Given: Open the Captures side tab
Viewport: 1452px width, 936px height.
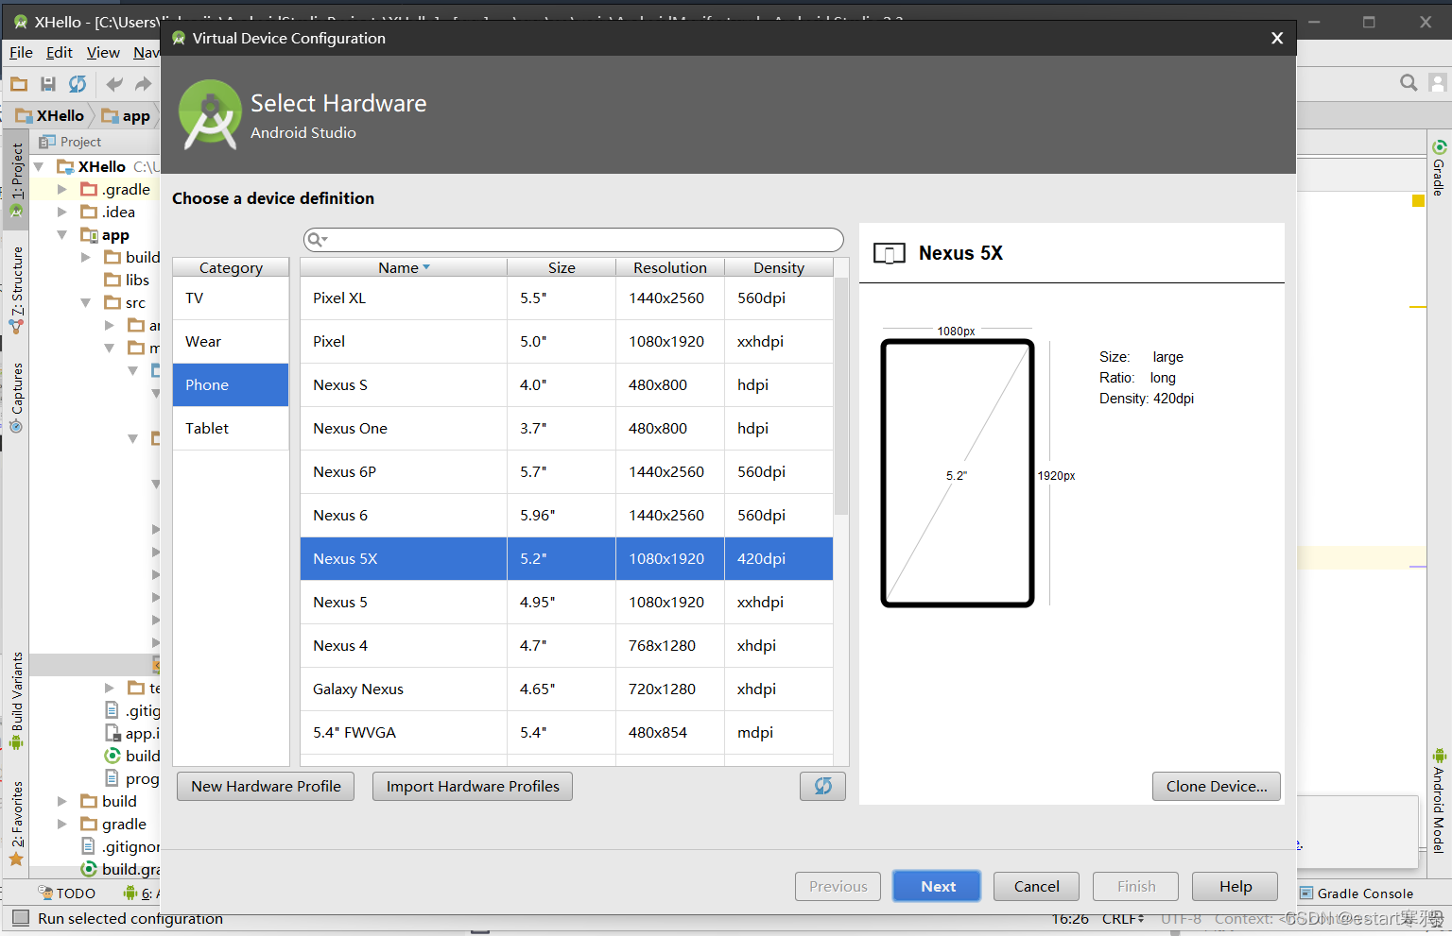Looking at the screenshot, I should tap(16, 397).
